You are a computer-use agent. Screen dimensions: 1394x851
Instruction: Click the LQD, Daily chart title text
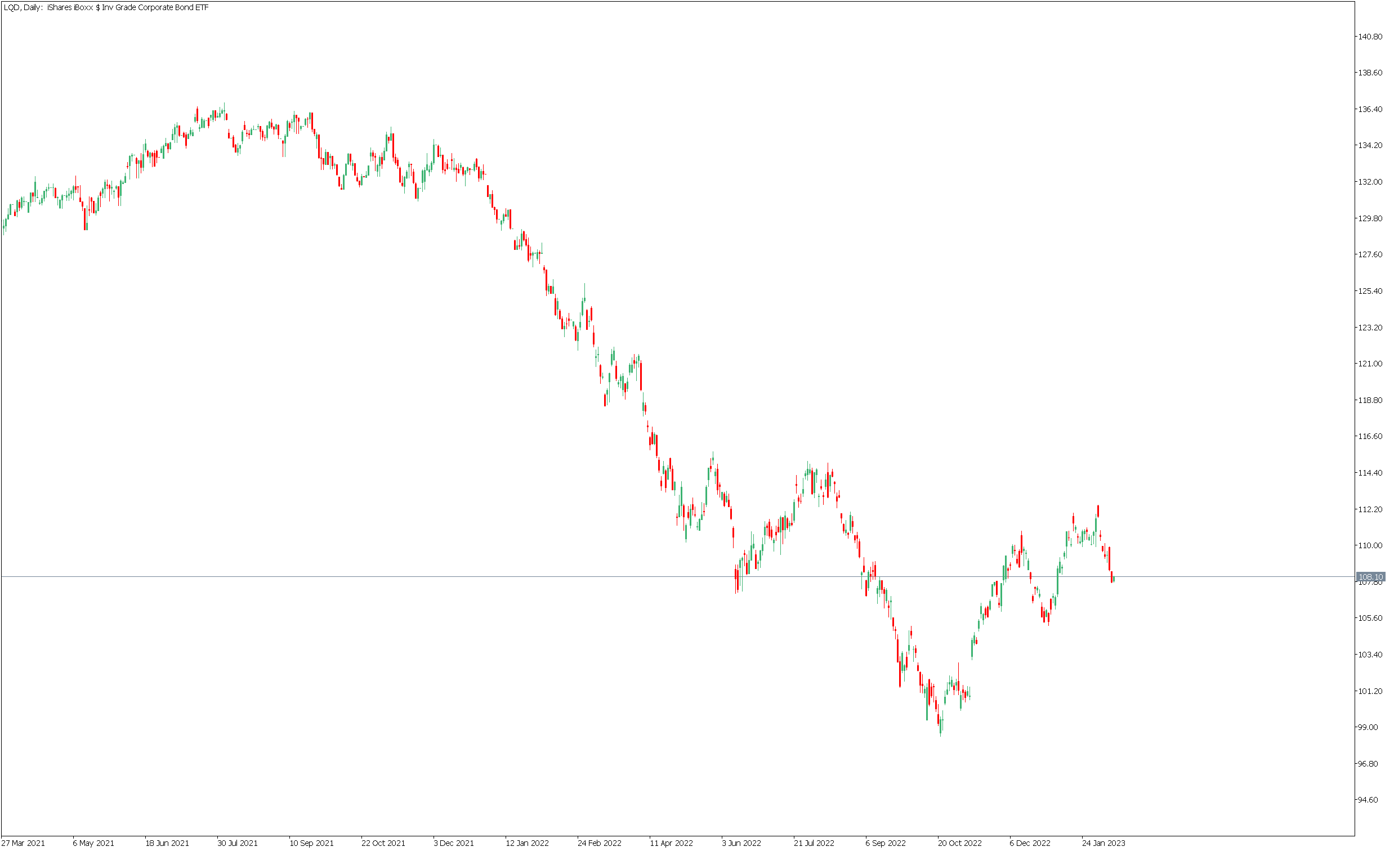tap(106, 7)
